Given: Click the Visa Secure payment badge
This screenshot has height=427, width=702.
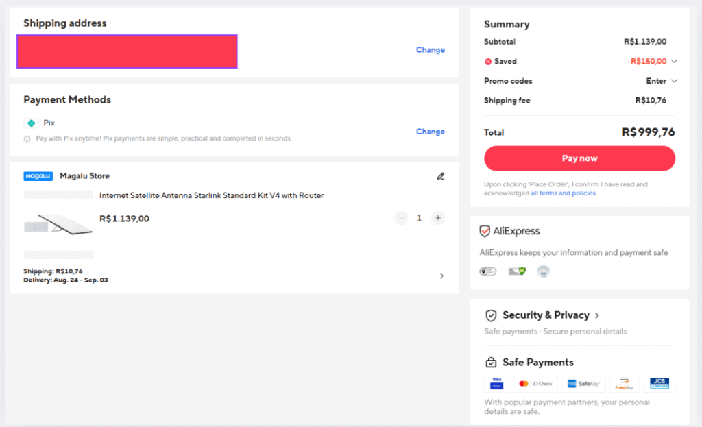Looking at the screenshot, I should click(496, 383).
